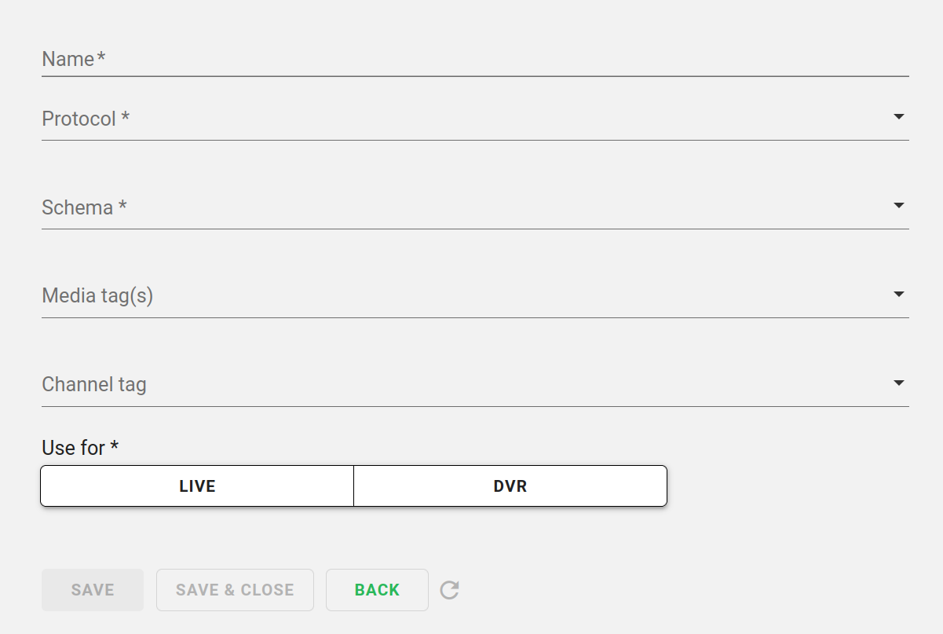Go back with the green Back button
Viewport: 943px width, 634px height.
(377, 590)
